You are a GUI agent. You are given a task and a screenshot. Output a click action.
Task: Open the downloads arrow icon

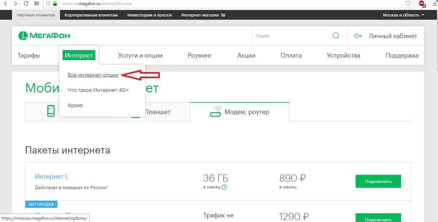click(x=435, y=4)
